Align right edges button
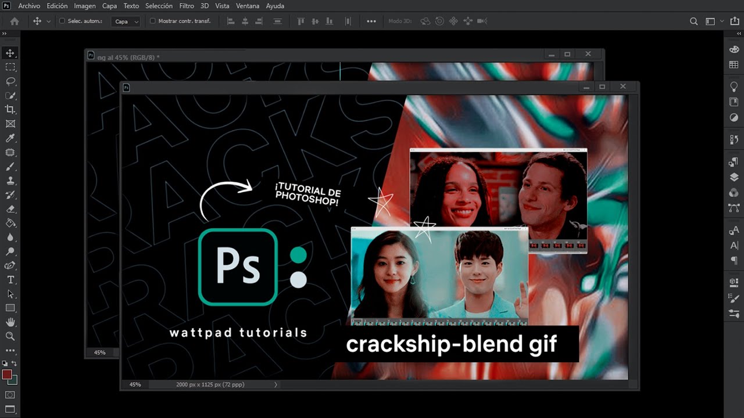The width and height of the screenshot is (744, 418). [x=260, y=21]
